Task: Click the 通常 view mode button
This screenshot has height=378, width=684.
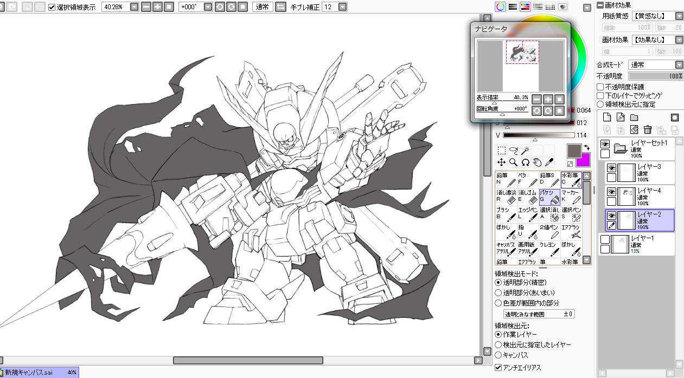Action: point(263,7)
